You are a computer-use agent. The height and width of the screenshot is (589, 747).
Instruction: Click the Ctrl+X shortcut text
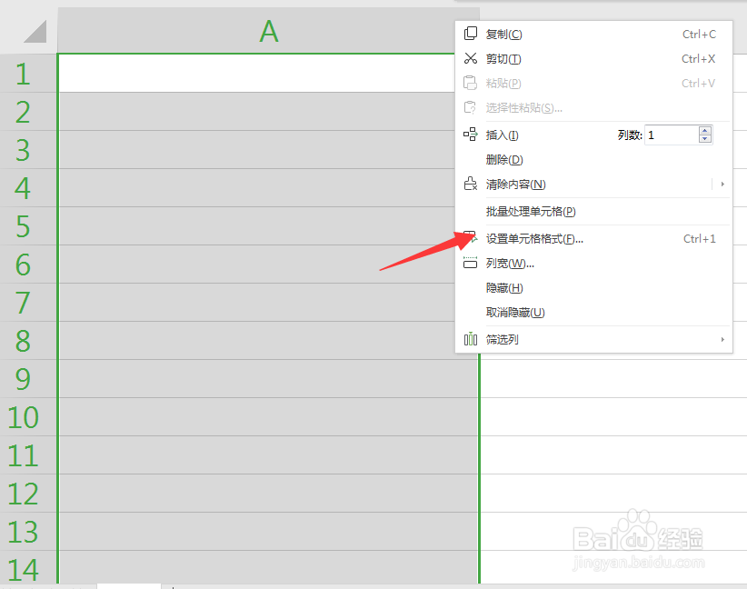[699, 58]
